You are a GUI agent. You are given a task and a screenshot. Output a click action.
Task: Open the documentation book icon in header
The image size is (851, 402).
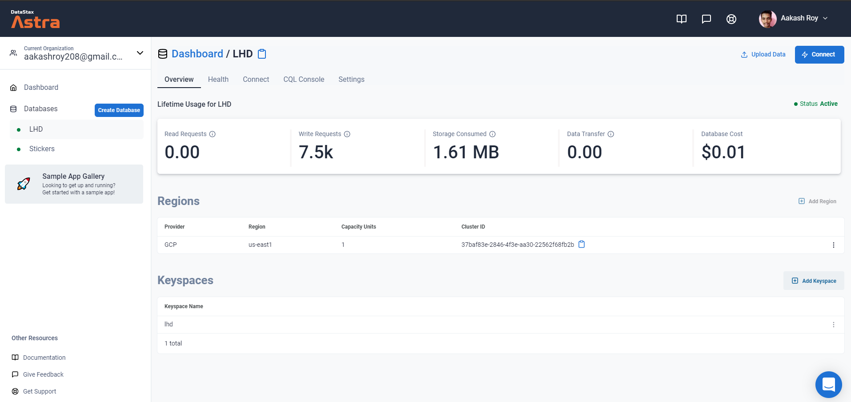click(x=682, y=19)
